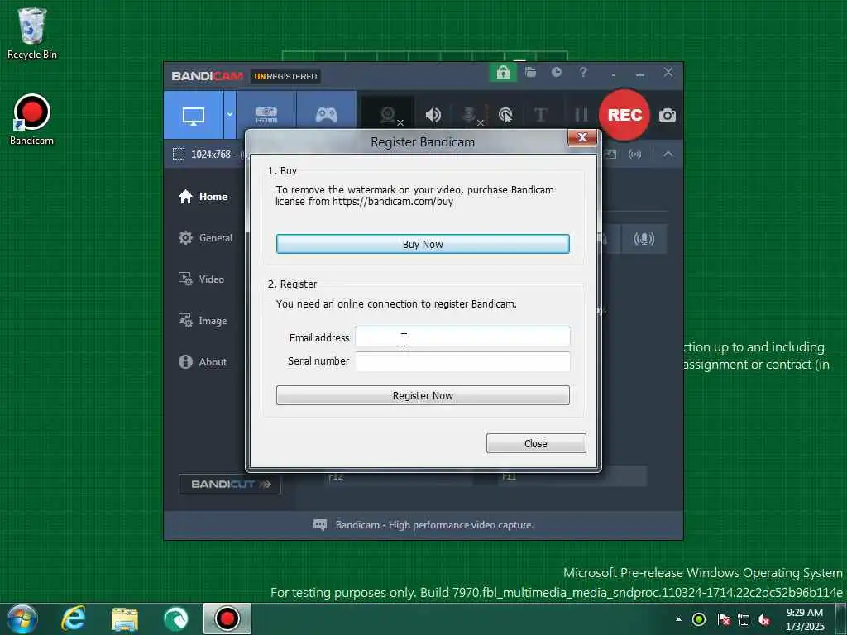Screen dimensions: 847x635
Task: Toggle text overlay T icon
Action: [540, 115]
